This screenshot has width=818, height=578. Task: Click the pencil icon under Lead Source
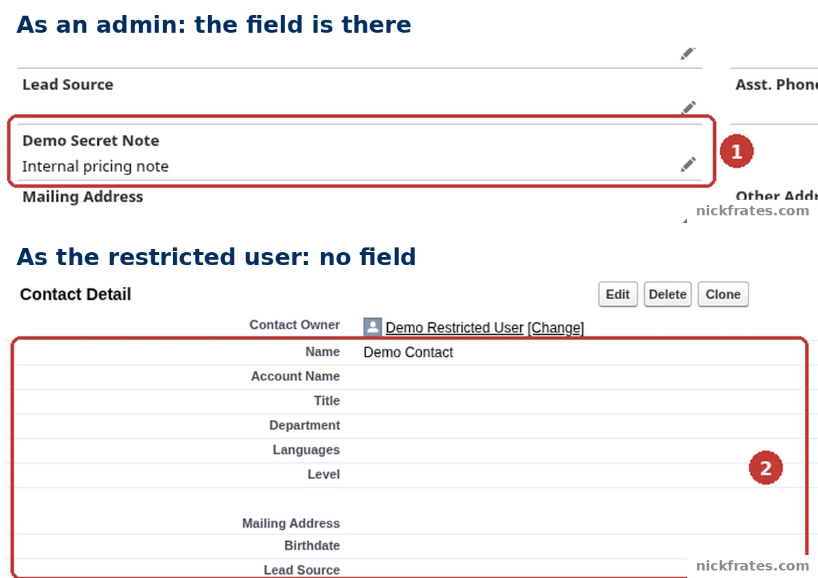[x=688, y=108]
